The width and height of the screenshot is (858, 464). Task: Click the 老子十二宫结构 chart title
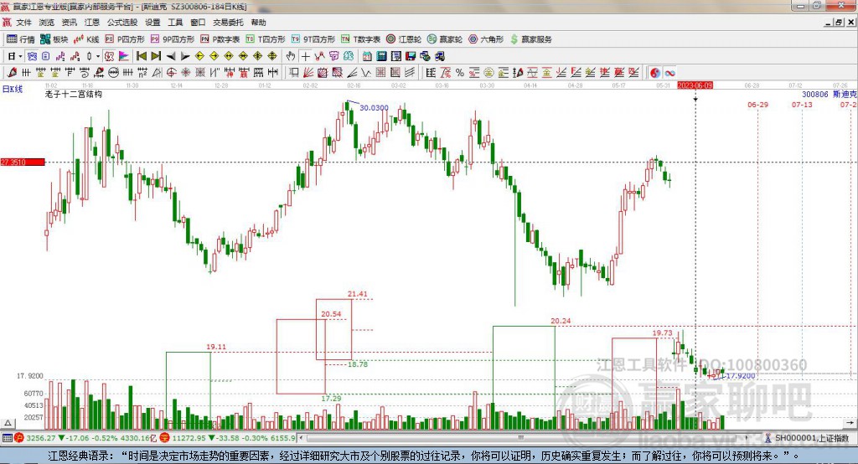(74, 94)
